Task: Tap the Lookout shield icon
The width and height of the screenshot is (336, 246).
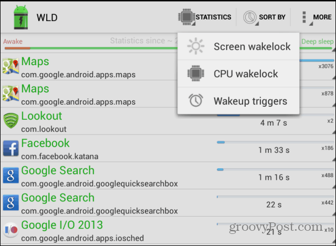Action: tap(10, 120)
